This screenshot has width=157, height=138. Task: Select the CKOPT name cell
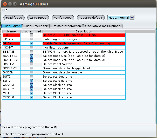11,47
